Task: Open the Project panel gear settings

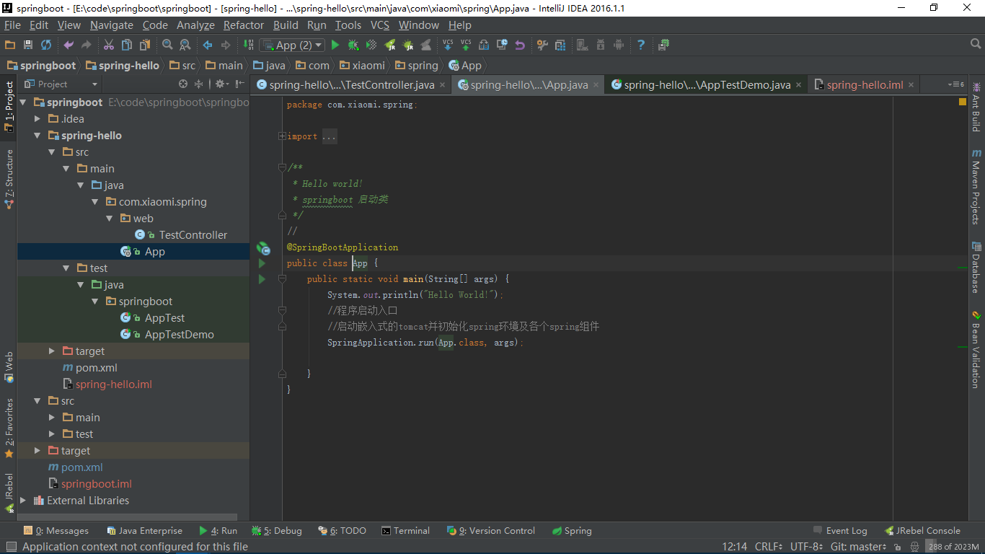Action: tap(221, 84)
